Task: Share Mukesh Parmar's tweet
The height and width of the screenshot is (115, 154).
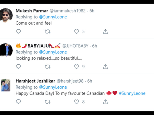Action: click(105, 31)
